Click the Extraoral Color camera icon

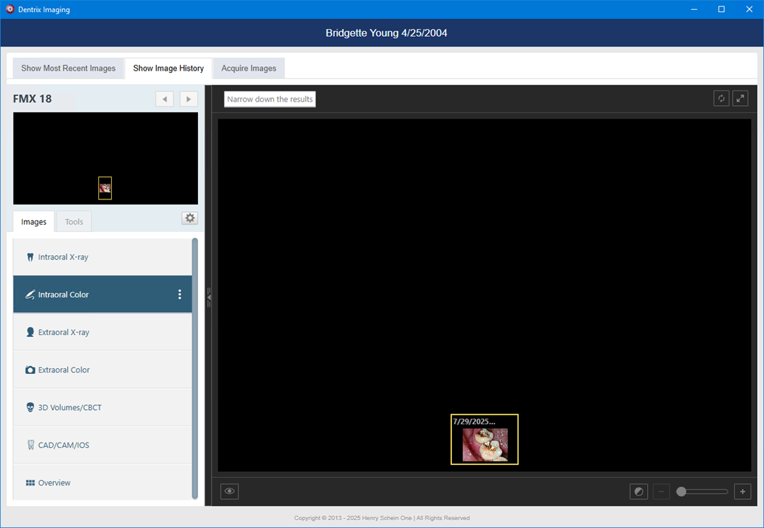click(x=30, y=370)
